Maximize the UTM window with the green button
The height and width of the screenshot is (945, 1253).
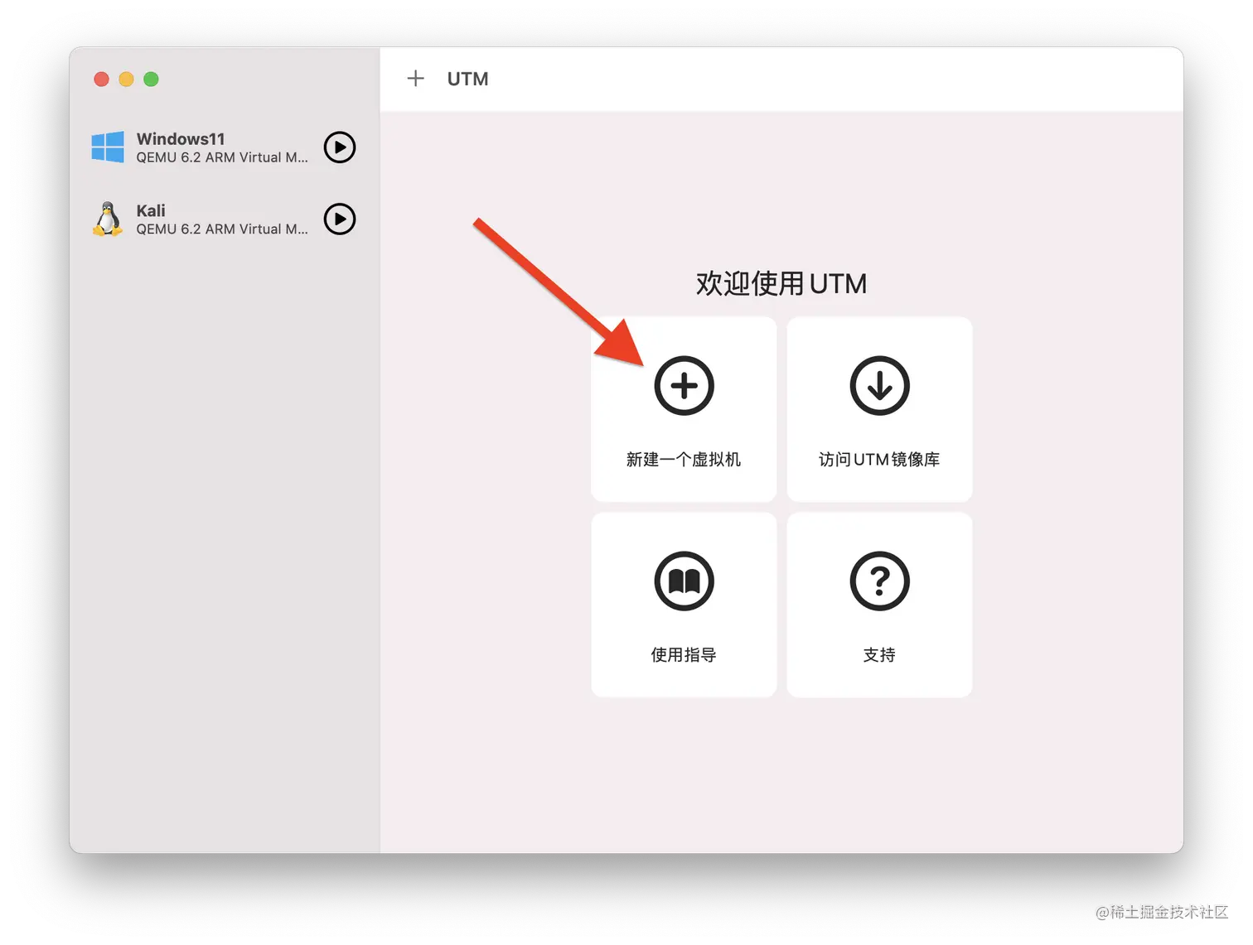tap(151, 80)
